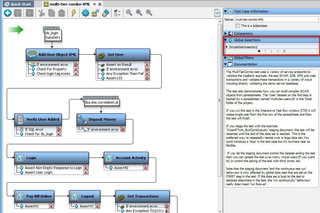Image resolution: width=320 pixels, height=213 pixels.
Task: Expand the Global Filters section
Action: click(x=225, y=58)
